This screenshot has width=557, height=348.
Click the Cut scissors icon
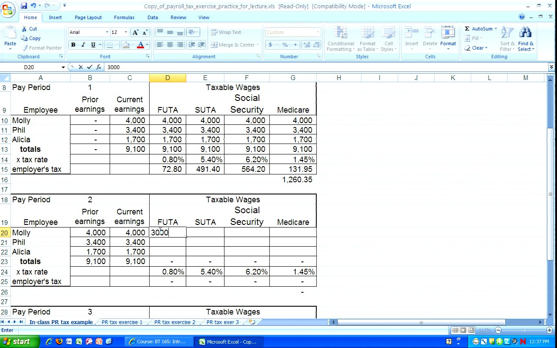point(25,29)
